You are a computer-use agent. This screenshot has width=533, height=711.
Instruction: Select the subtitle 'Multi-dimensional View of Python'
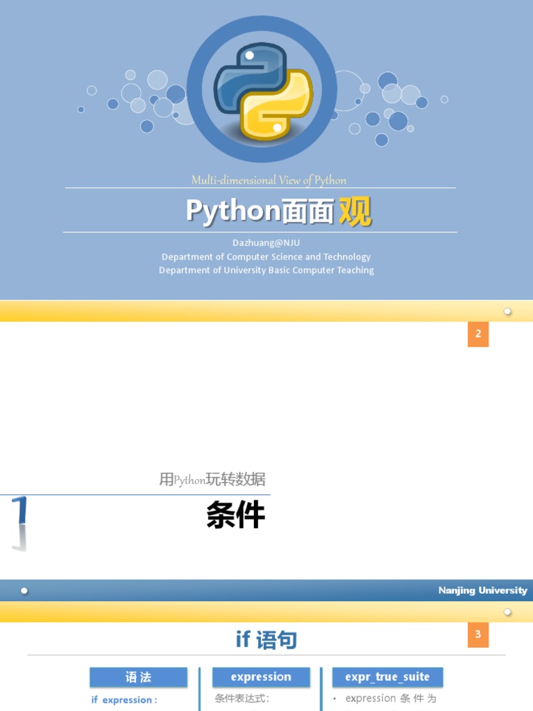(x=269, y=180)
